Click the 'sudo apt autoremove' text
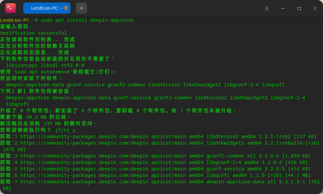Screen dimensions: 323x194 coord(42,72)
